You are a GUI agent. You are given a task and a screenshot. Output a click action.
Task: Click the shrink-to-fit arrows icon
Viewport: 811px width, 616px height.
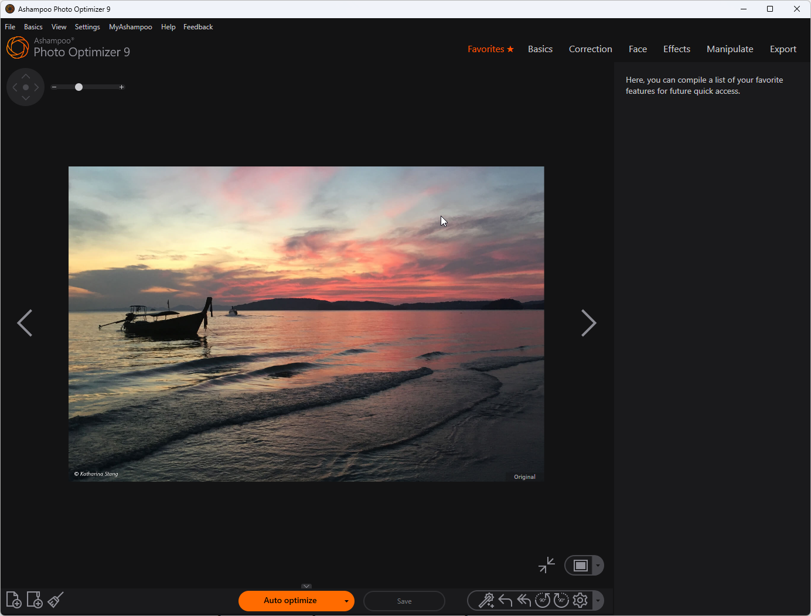[x=546, y=565]
